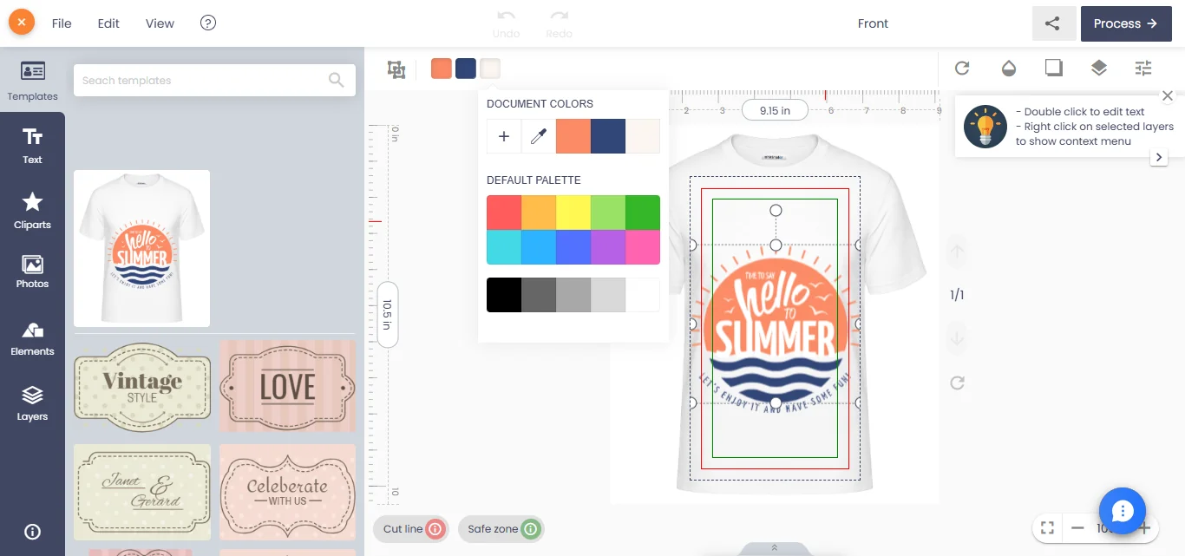Choose red from Default Palette
The height and width of the screenshot is (556, 1185).
click(x=504, y=213)
